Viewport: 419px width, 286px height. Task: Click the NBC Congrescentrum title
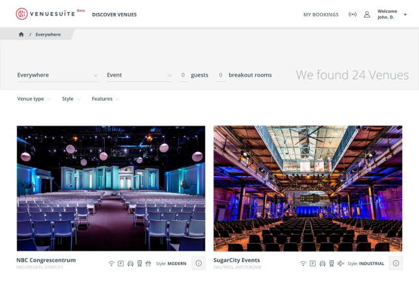tap(46, 260)
